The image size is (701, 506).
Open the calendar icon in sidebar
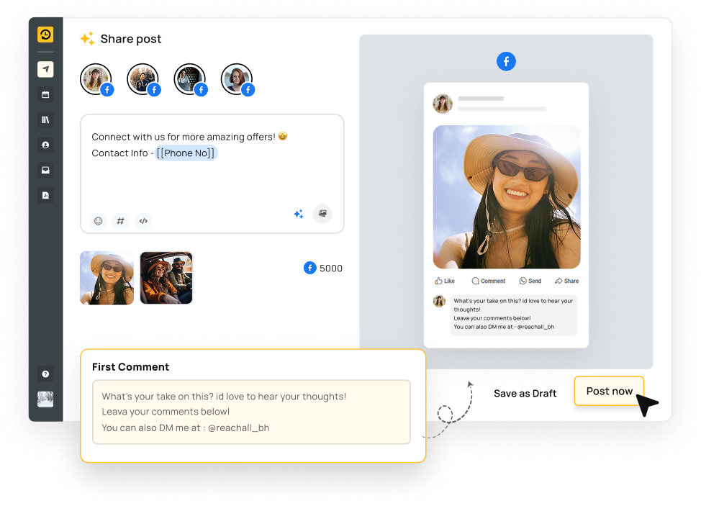pyautogui.click(x=45, y=94)
